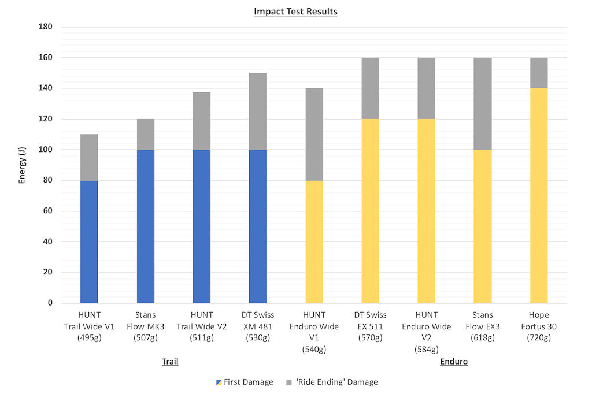Select the gray segment of Stans Flow MK3 bar
The width and height of the screenshot is (592, 394).
tap(146, 135)
